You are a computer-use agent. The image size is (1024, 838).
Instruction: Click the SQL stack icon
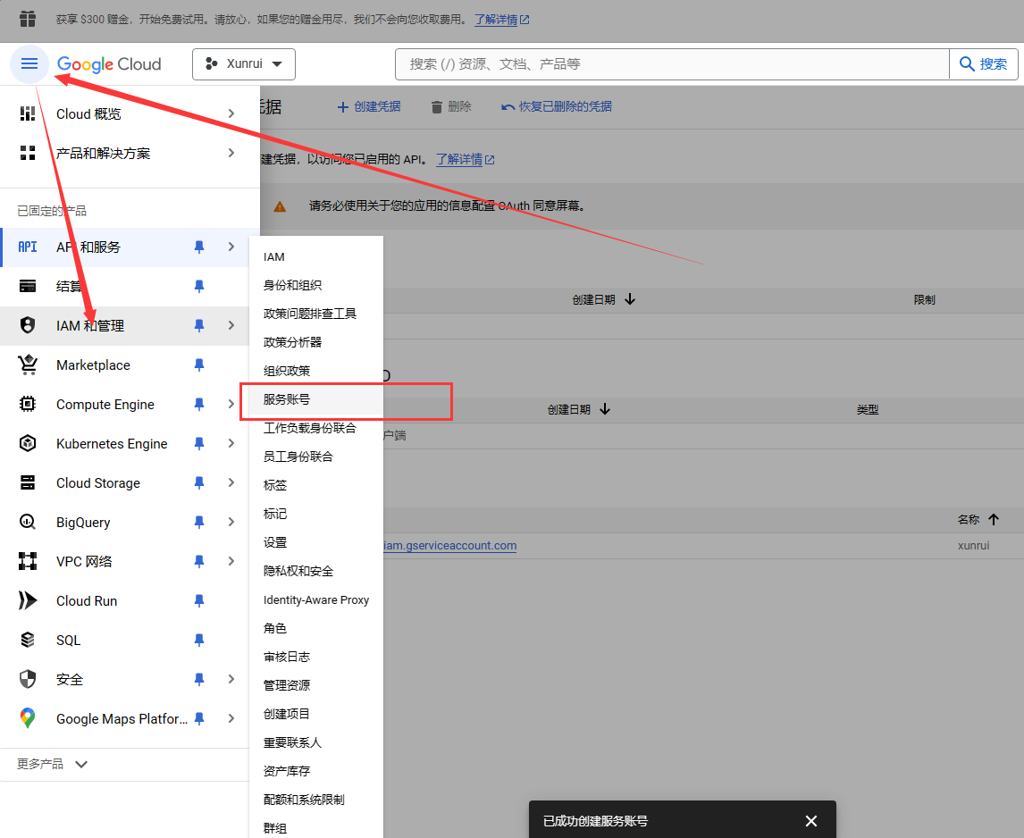(28, 640)
